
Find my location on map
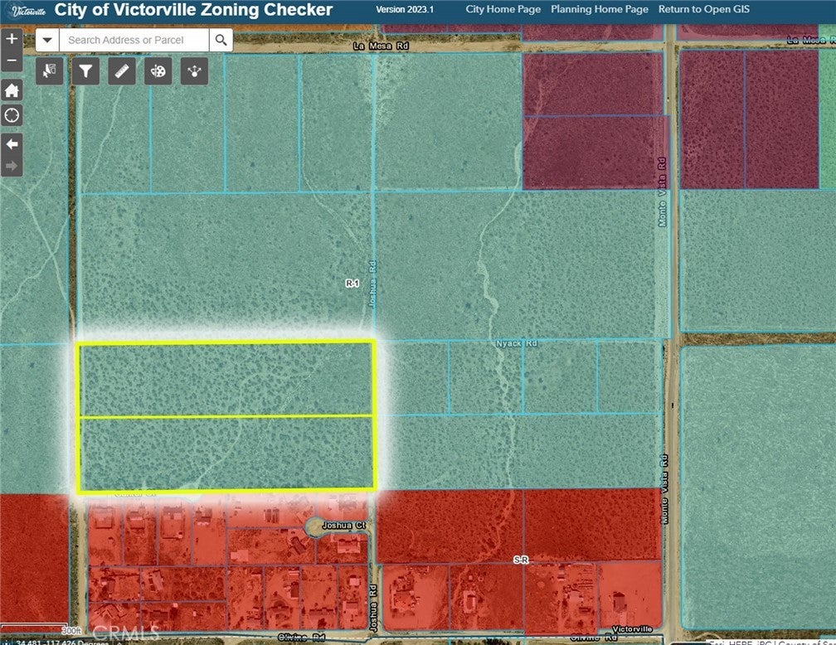point(12,115)
